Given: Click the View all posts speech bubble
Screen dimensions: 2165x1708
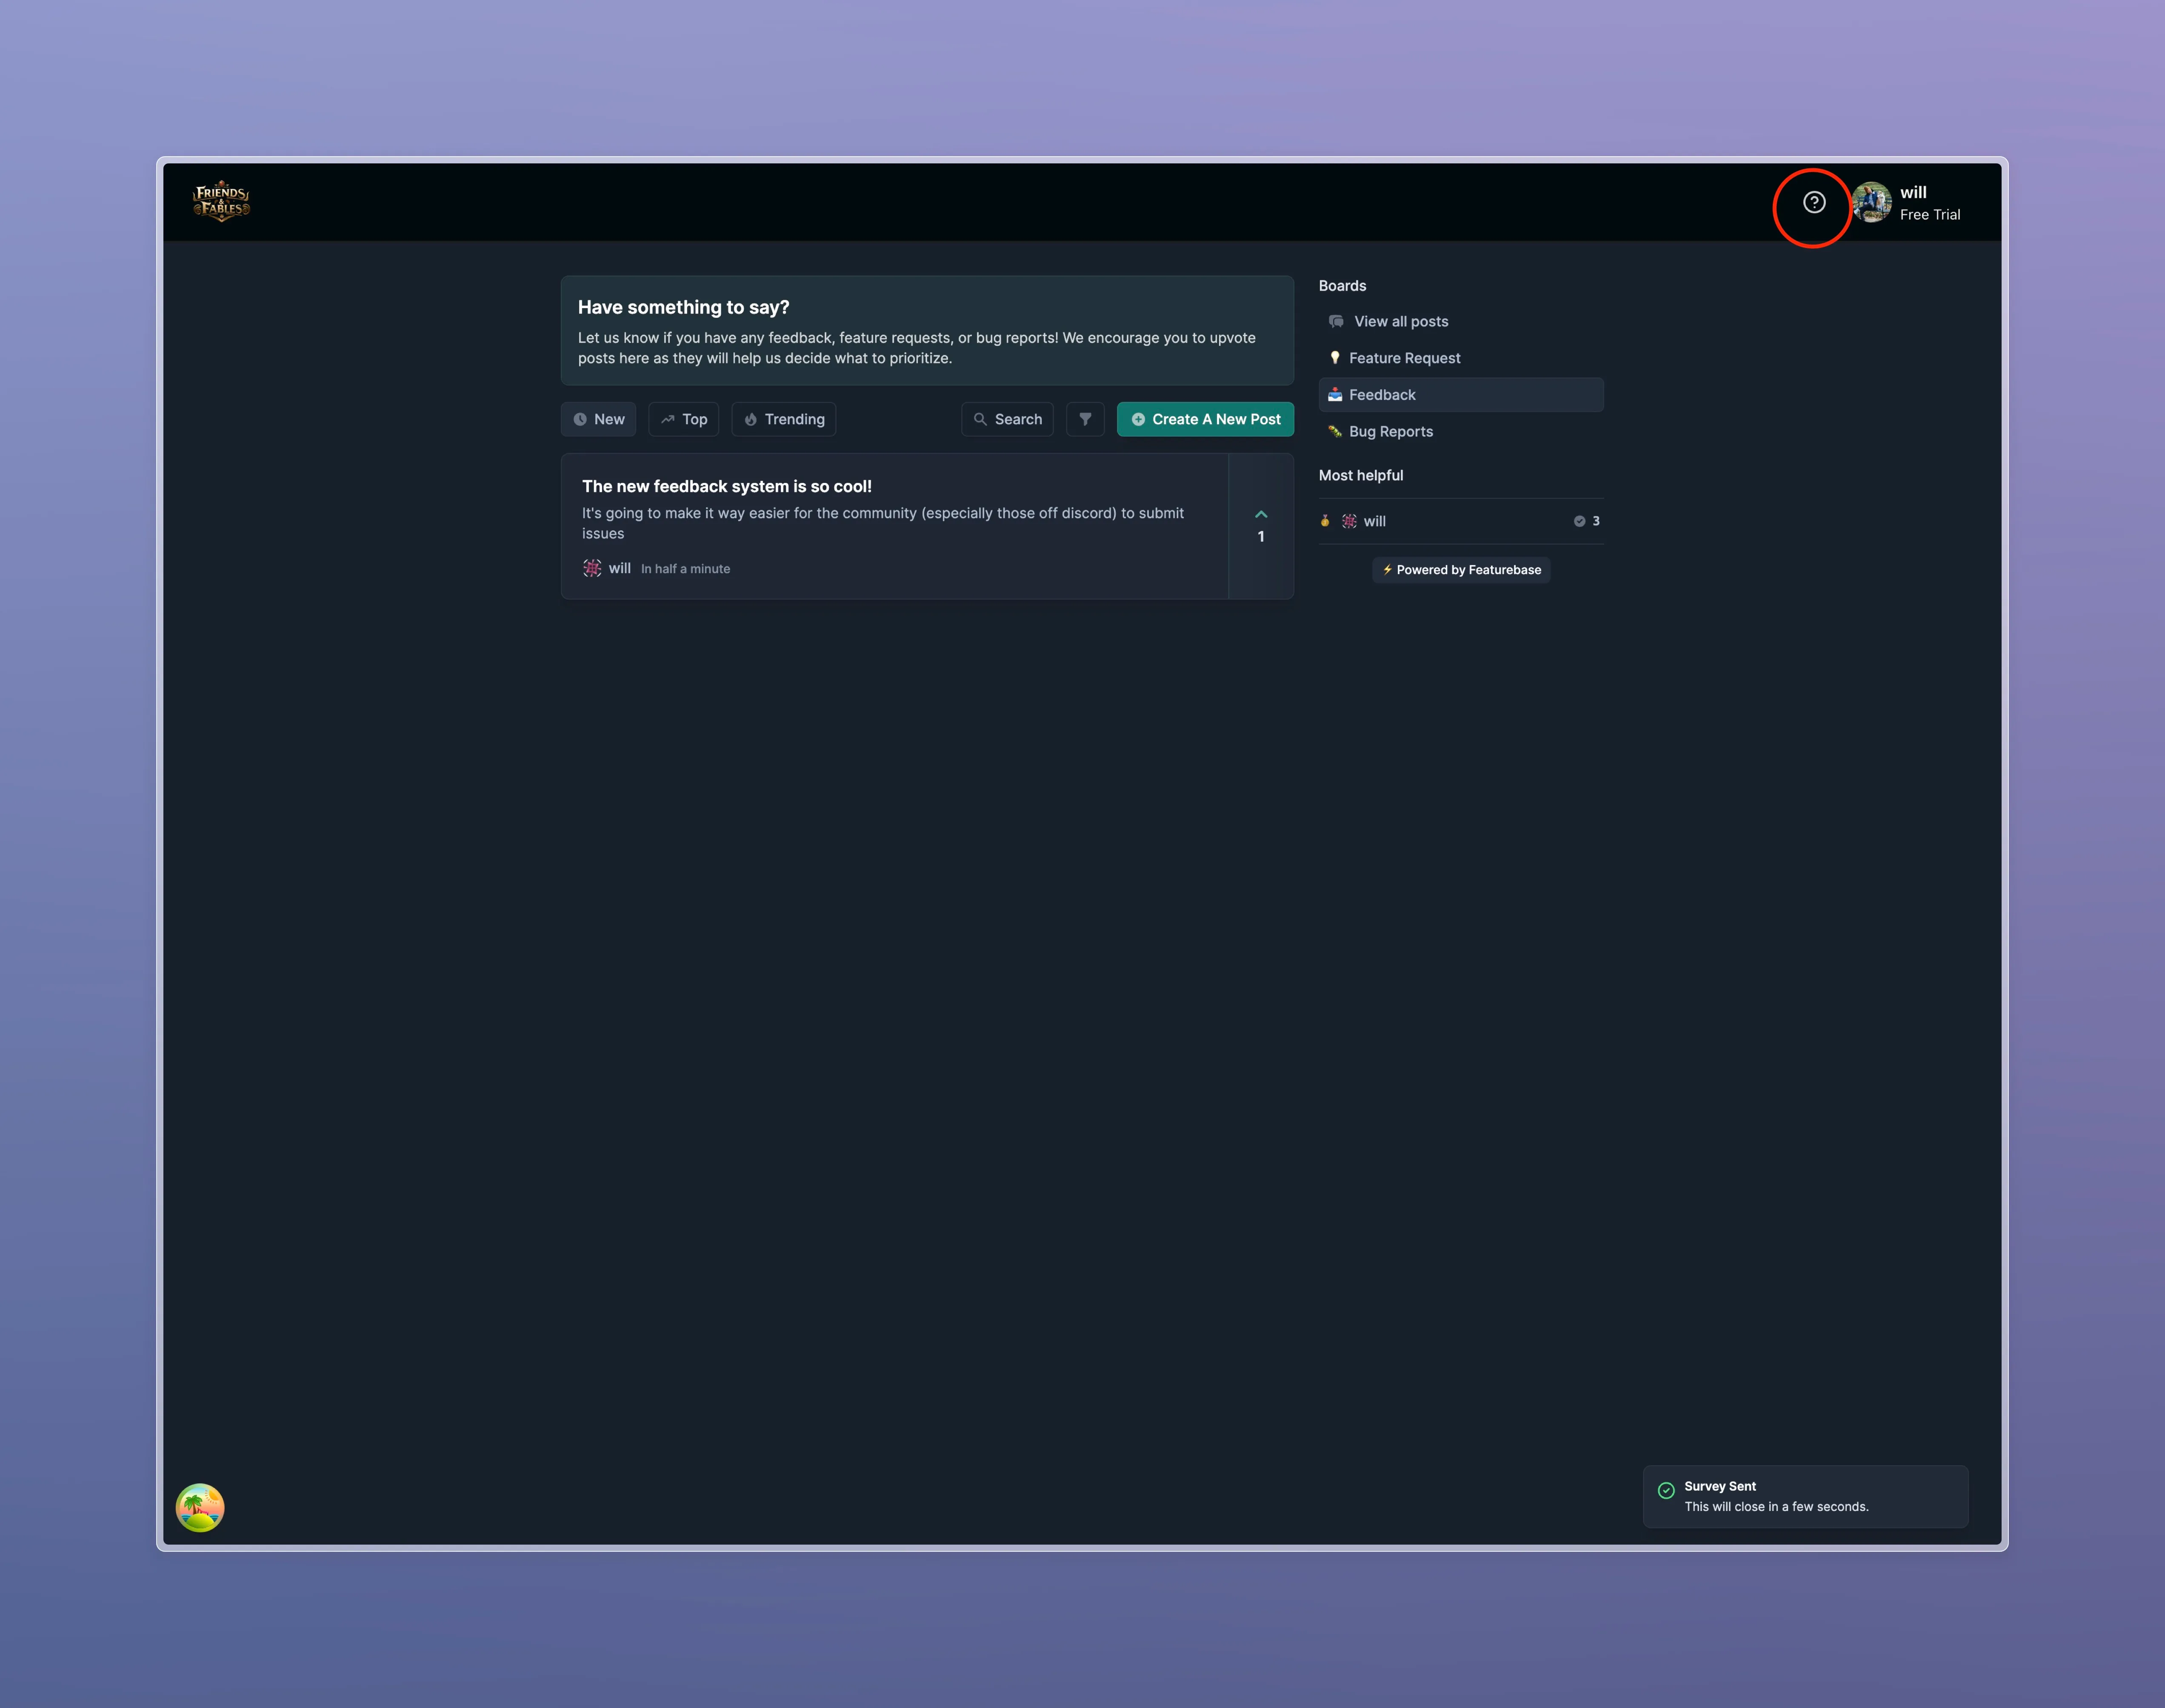Looking at the screenshot, I should pos(1400,321).
